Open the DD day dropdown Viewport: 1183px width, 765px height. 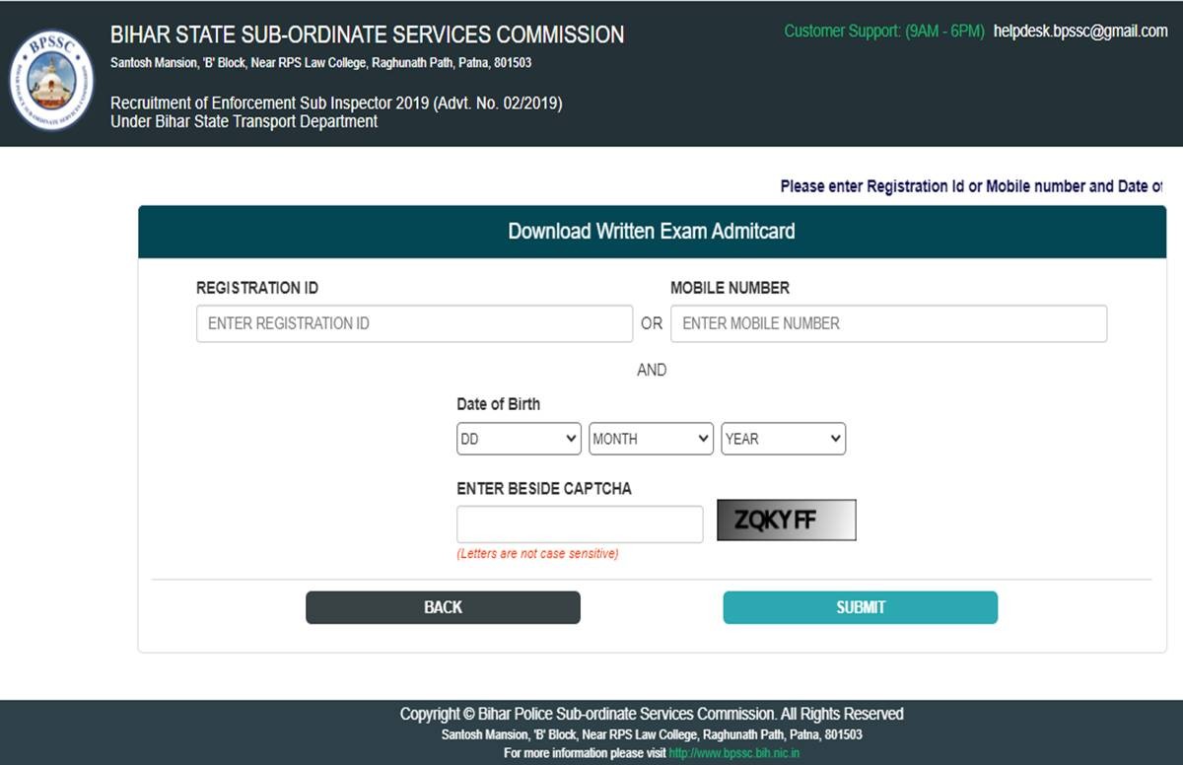click(519, 439)
